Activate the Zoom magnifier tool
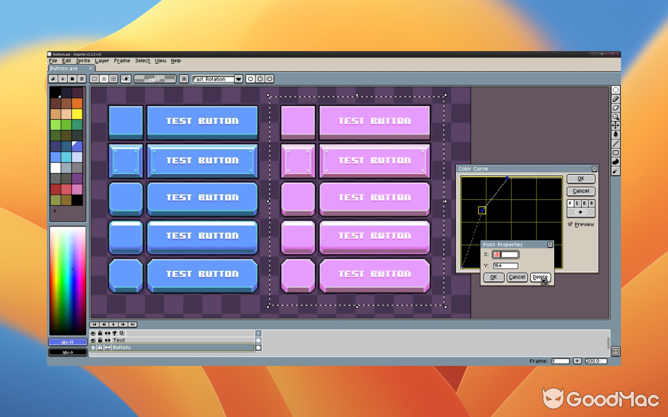668x417 pixels. 616,117
